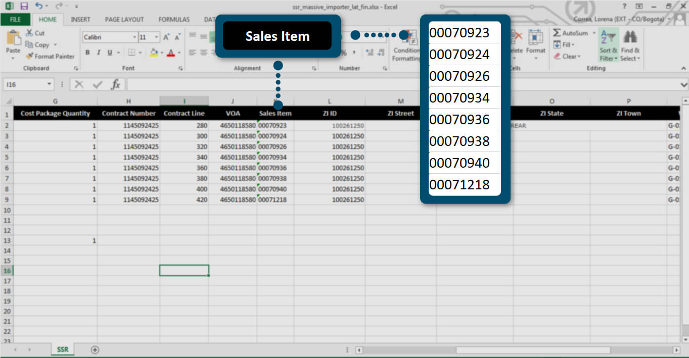The height and width of the screenshot is (358, 689).
Task: Open the Calibri font name dropdown
Action: tap(134, 37)
